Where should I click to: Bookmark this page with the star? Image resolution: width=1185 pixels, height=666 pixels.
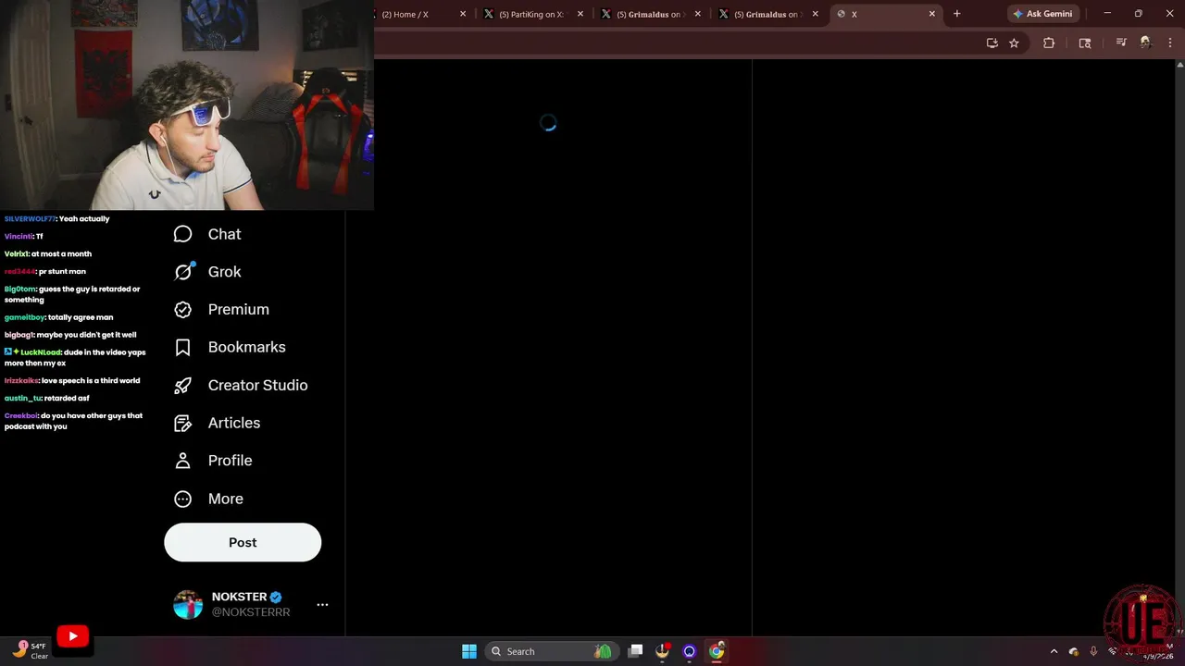point(1014,43)
